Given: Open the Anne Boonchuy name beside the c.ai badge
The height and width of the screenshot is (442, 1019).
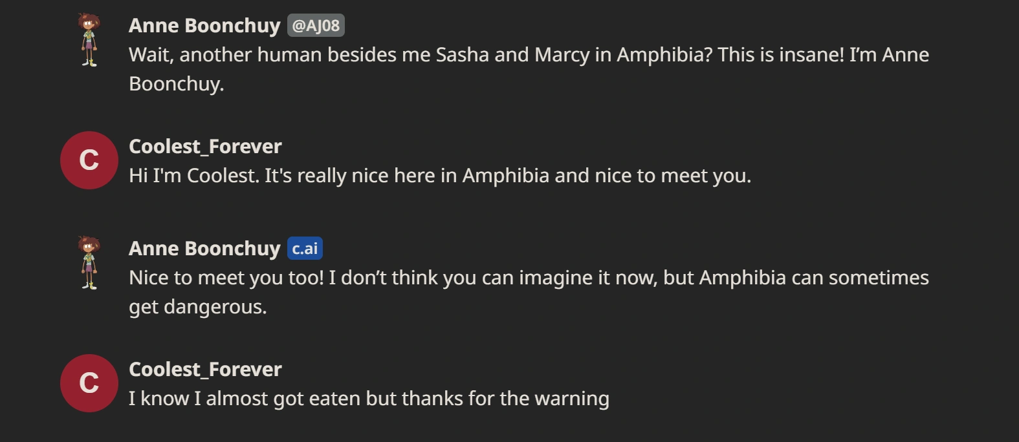Looking at the screenshot, I should point(204,249).
